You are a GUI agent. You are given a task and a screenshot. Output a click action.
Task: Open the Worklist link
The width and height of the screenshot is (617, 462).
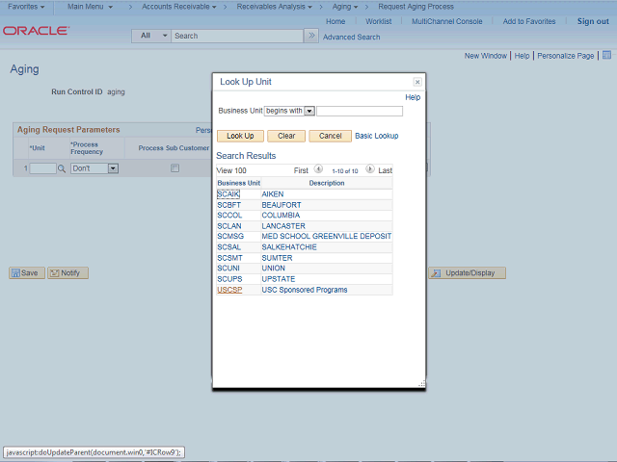point(379,21)
